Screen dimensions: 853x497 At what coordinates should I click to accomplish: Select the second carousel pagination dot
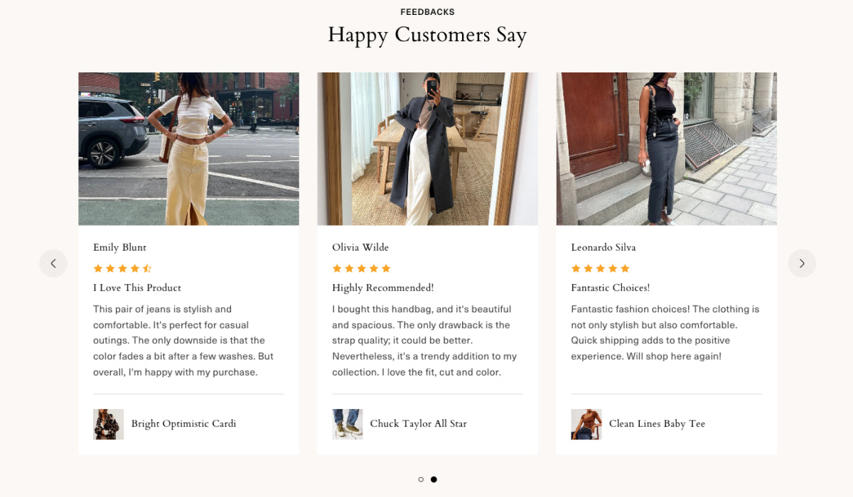[434, 479]
